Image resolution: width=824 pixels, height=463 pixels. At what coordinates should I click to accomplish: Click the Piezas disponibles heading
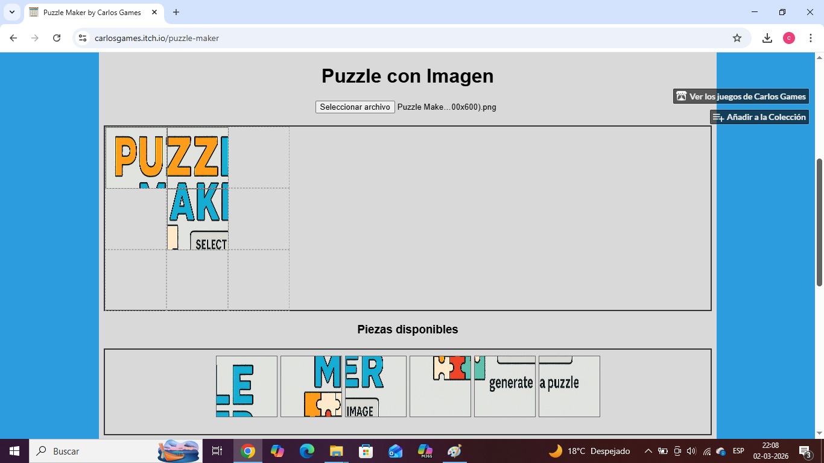click(x=408, y=329)
